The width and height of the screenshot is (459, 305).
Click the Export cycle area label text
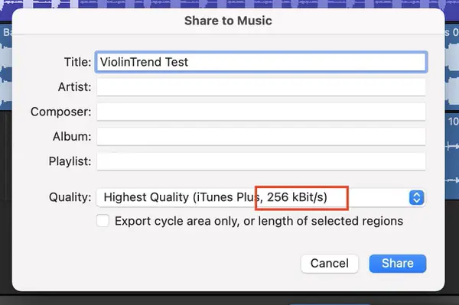coord(259,221)
